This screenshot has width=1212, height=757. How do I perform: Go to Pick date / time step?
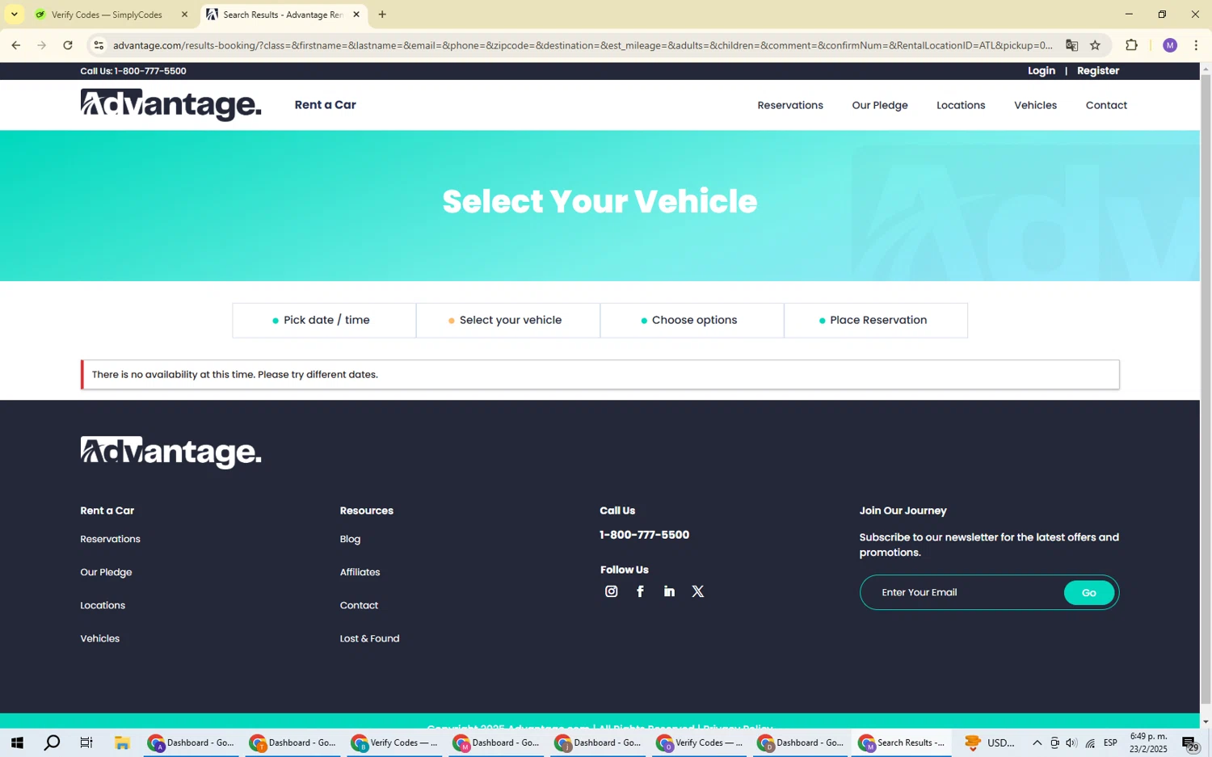(x=324, y=320)
